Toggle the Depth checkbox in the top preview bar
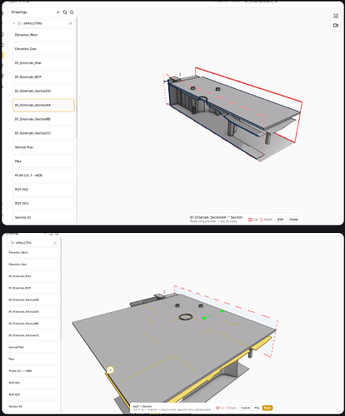Viewport: 345px width, 416px height. [261, 220]
